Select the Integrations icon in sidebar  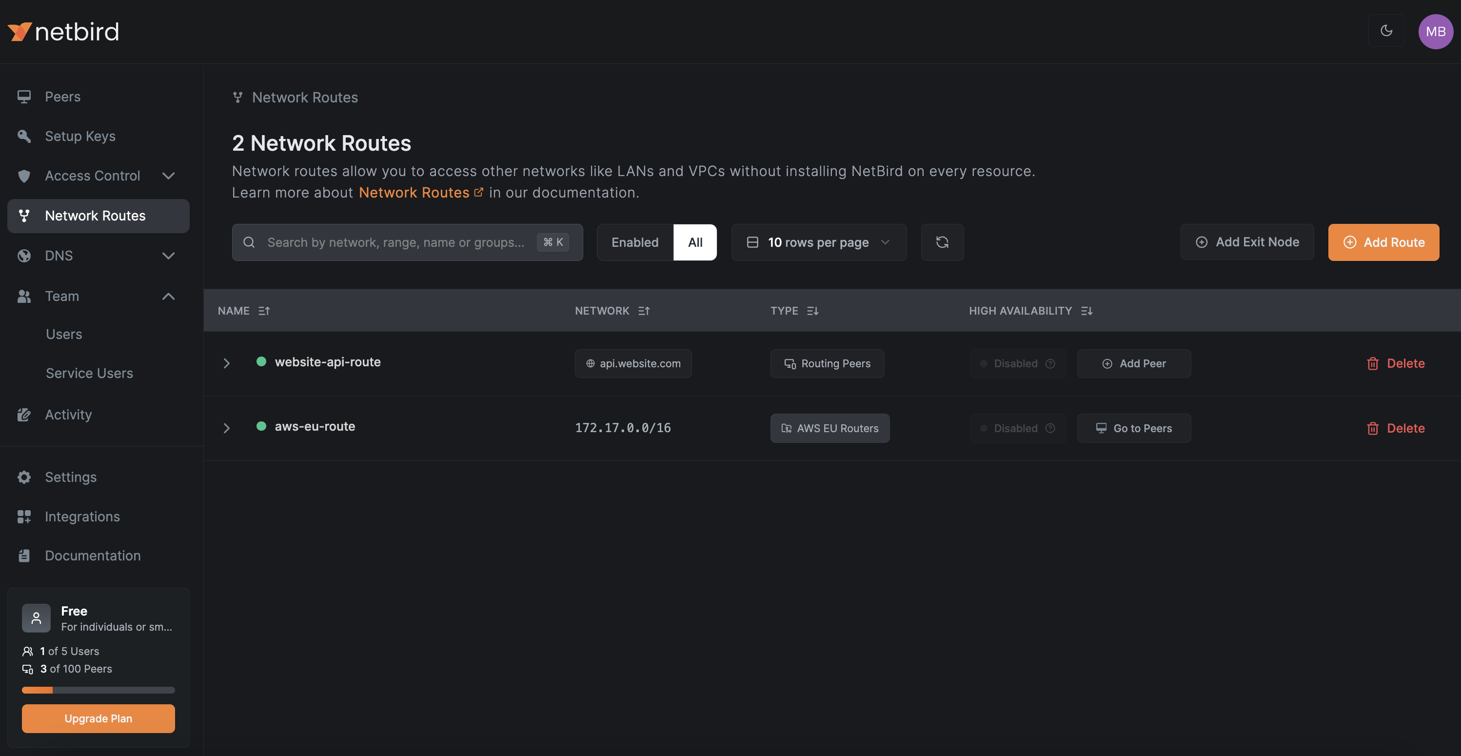coord(24,516)
